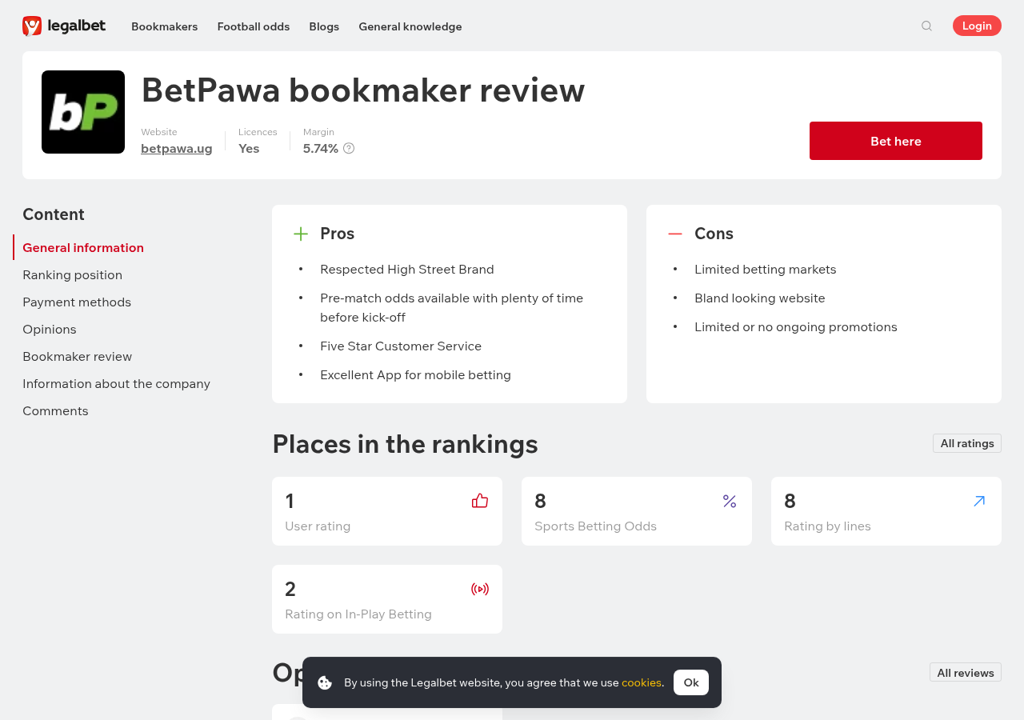Click the margin help question mark icon
Viewport: 1024px width, 720px height.
pyautogui.click(x=349, y=148)
